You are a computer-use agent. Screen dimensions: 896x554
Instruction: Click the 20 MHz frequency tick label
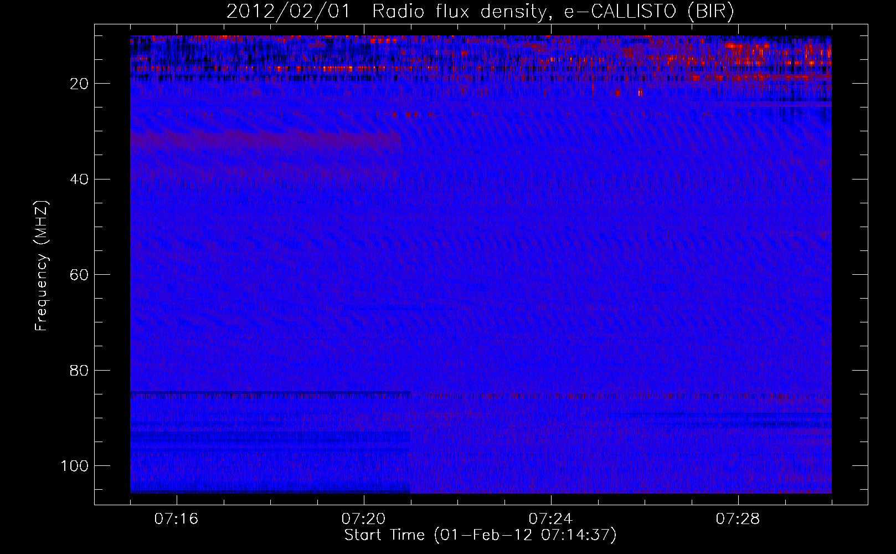[x=79, y=84]
